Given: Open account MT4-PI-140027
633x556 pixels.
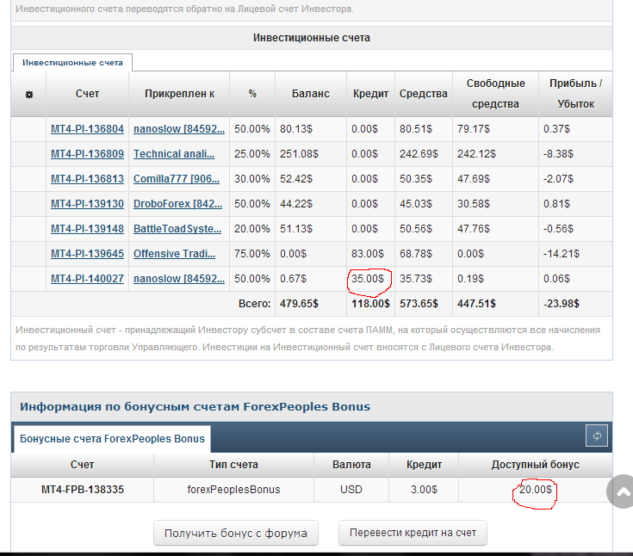Looking at the screenshot, I should click(x=87, y=279).
